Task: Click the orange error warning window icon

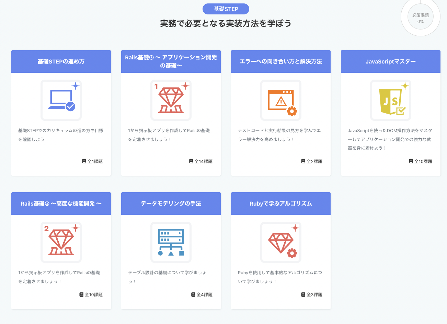Action: [x=281, y=100]
